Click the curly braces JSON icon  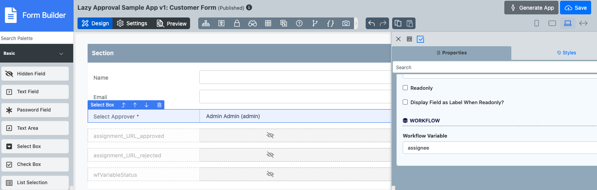(330, 23)
